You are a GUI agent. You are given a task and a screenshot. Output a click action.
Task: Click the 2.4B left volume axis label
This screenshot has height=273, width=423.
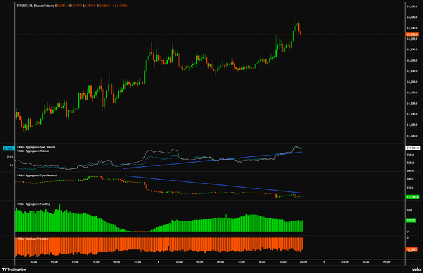point(10,156)
